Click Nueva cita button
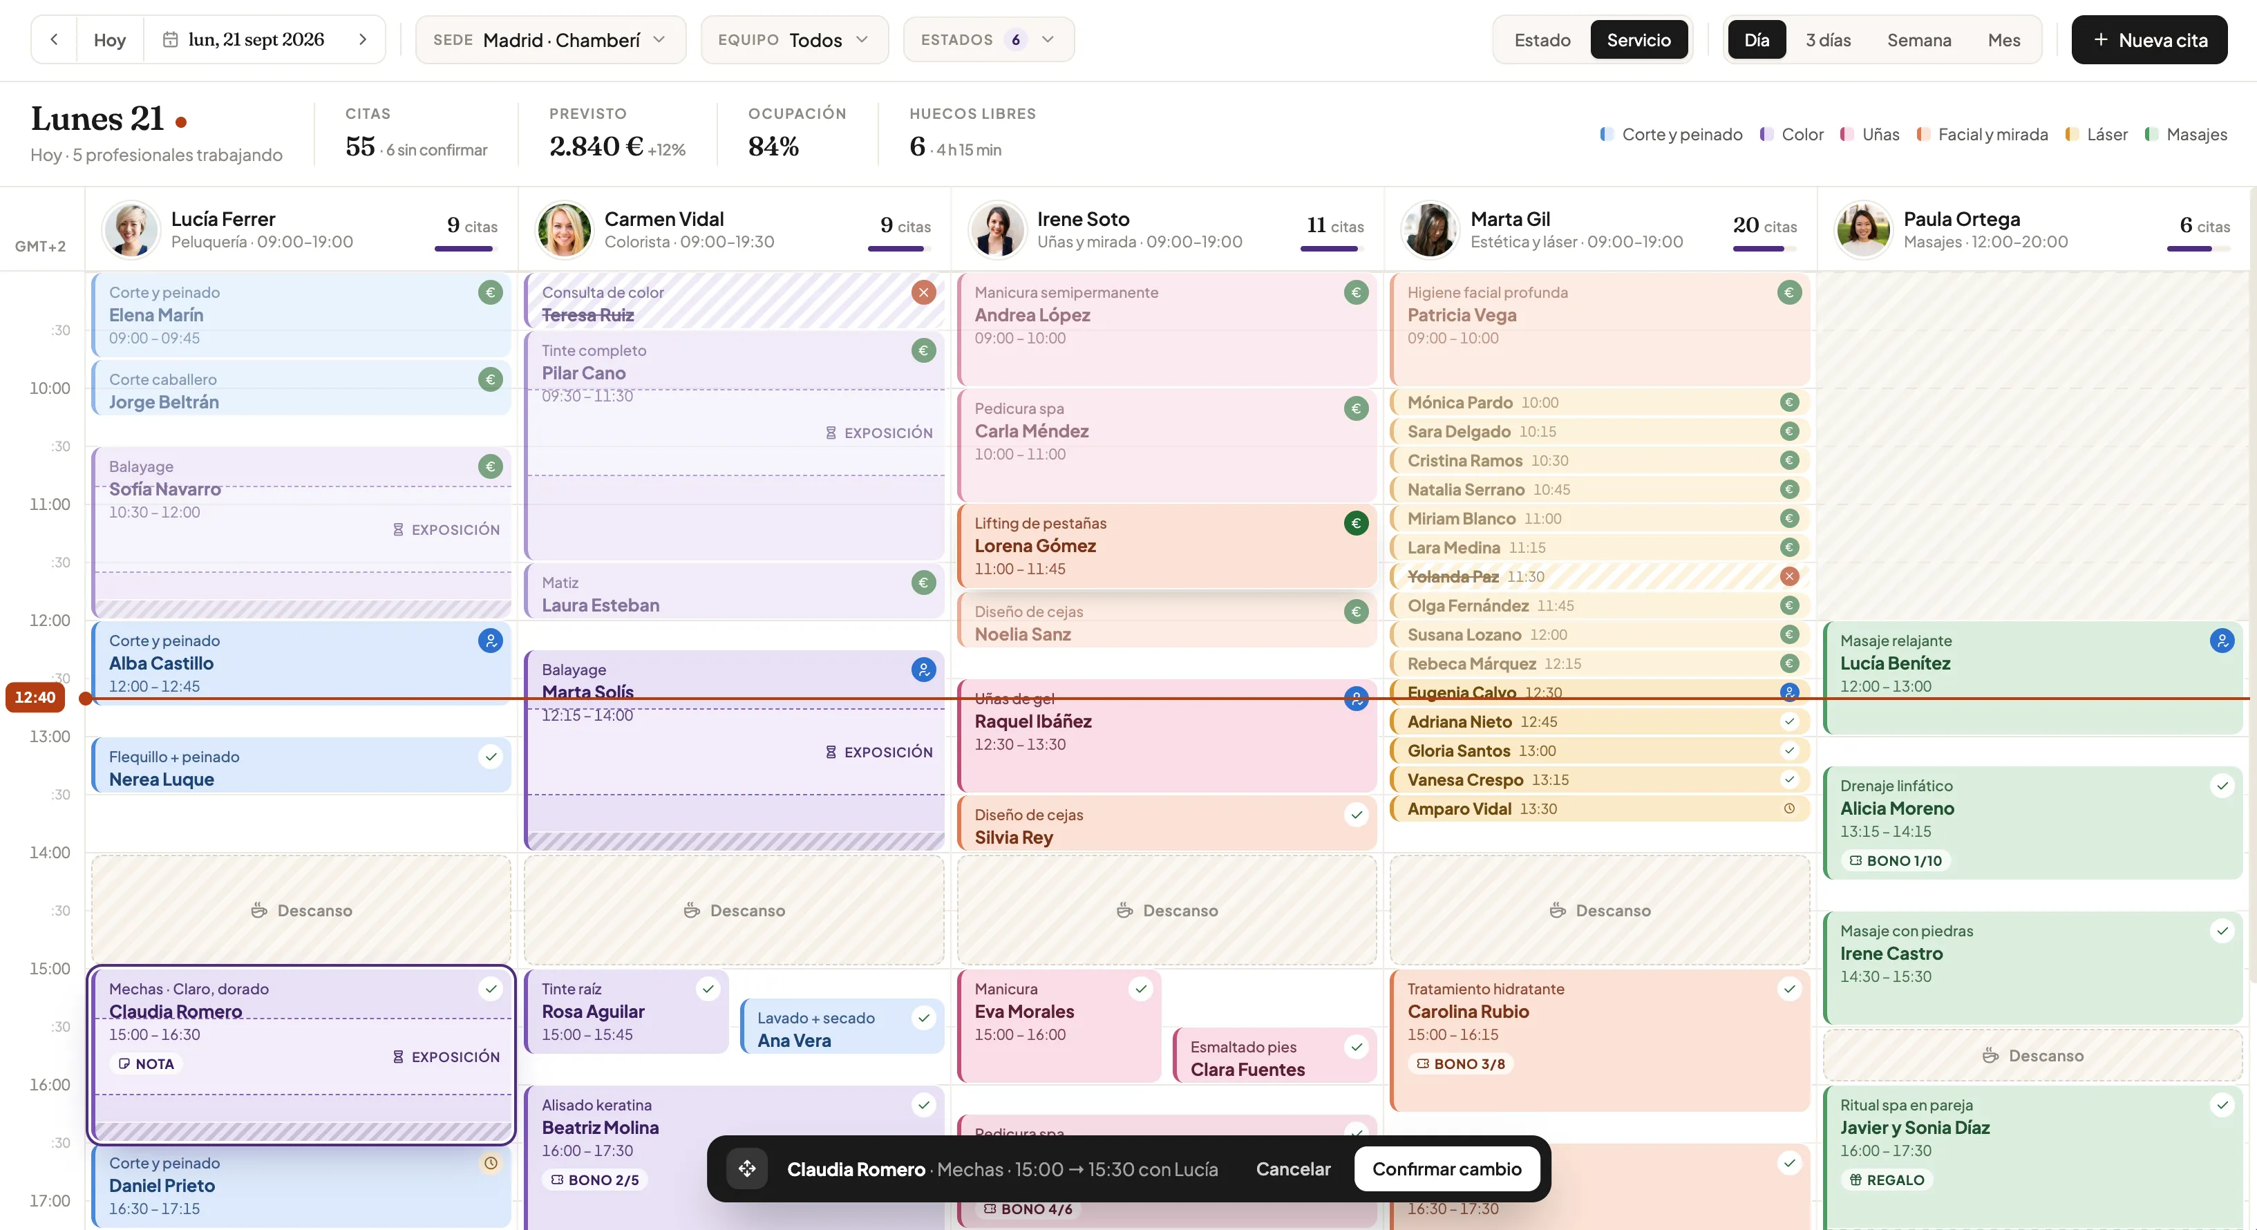 (x=2149, y=39)
